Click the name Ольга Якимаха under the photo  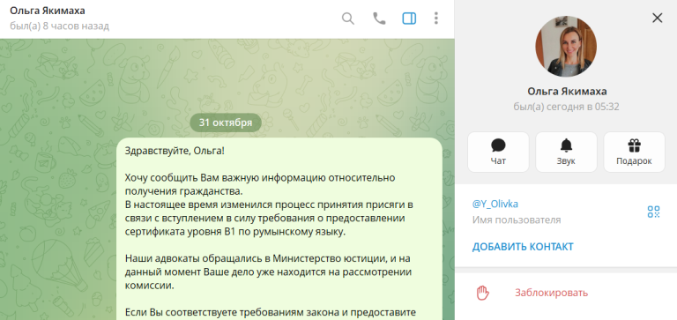pos(567,91)
